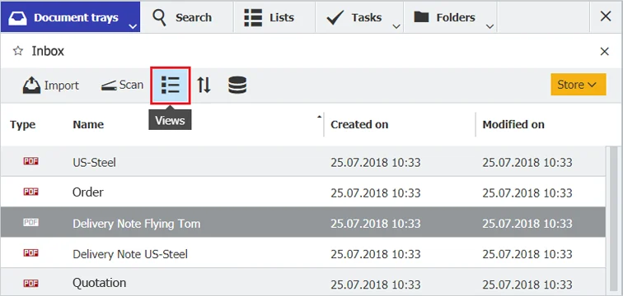
Task: Click the PDF icon for US-Steel
Action: (x=31, y=161)
